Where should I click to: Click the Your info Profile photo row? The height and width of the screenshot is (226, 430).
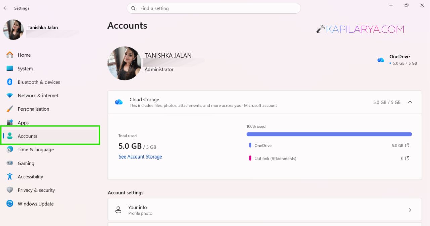click(x=265, y=210)
